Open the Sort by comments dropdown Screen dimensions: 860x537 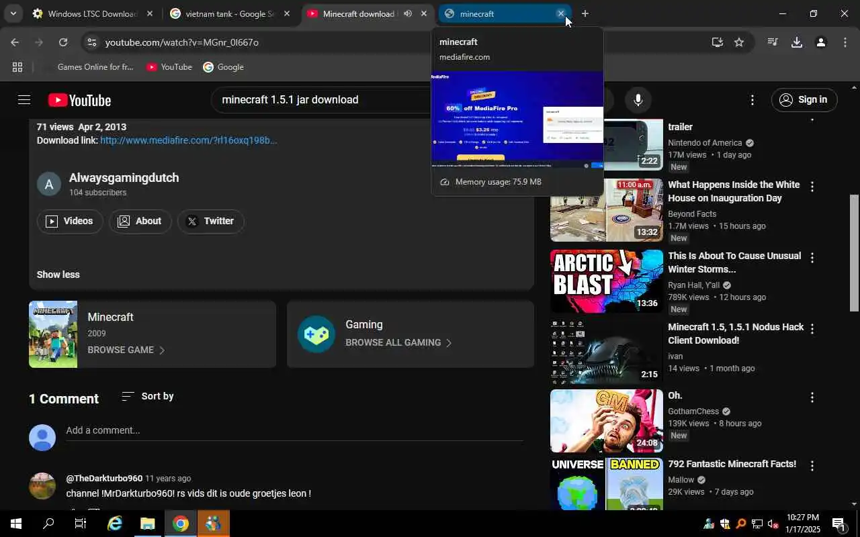(x=147, y=396)
